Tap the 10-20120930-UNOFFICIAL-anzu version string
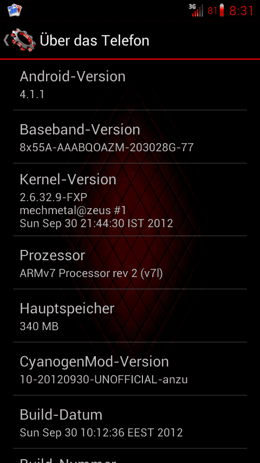Viewport: 260px width, 463px height. pyautogui.click(x=103, y=380)
